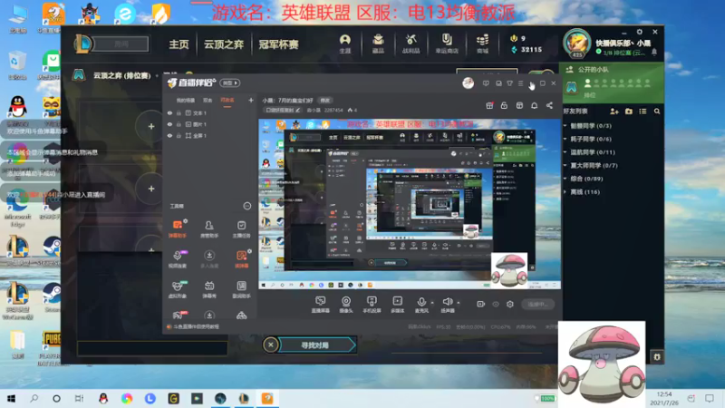This screenshot has width=725, height=408.
Task: Open 歌词助手 tool in the streaming toolbox
Action: (x=241, y=289)
